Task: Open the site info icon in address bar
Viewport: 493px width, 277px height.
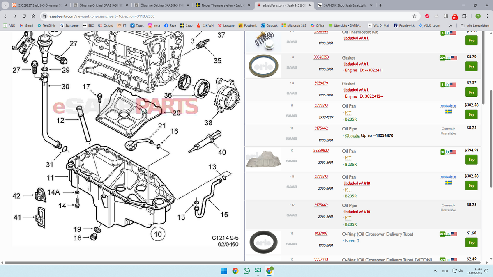Action: coord(45,16)
